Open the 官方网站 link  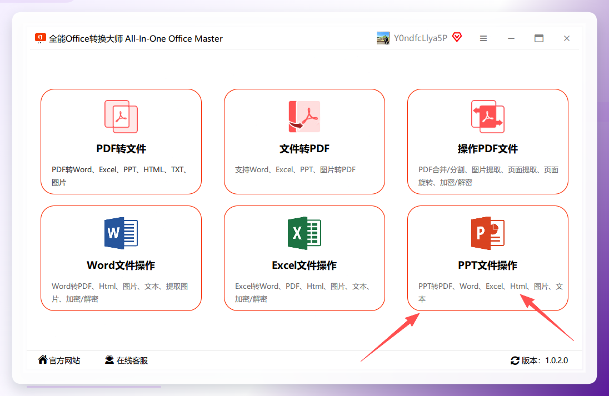pyautogui.click(x=64, y=360)
